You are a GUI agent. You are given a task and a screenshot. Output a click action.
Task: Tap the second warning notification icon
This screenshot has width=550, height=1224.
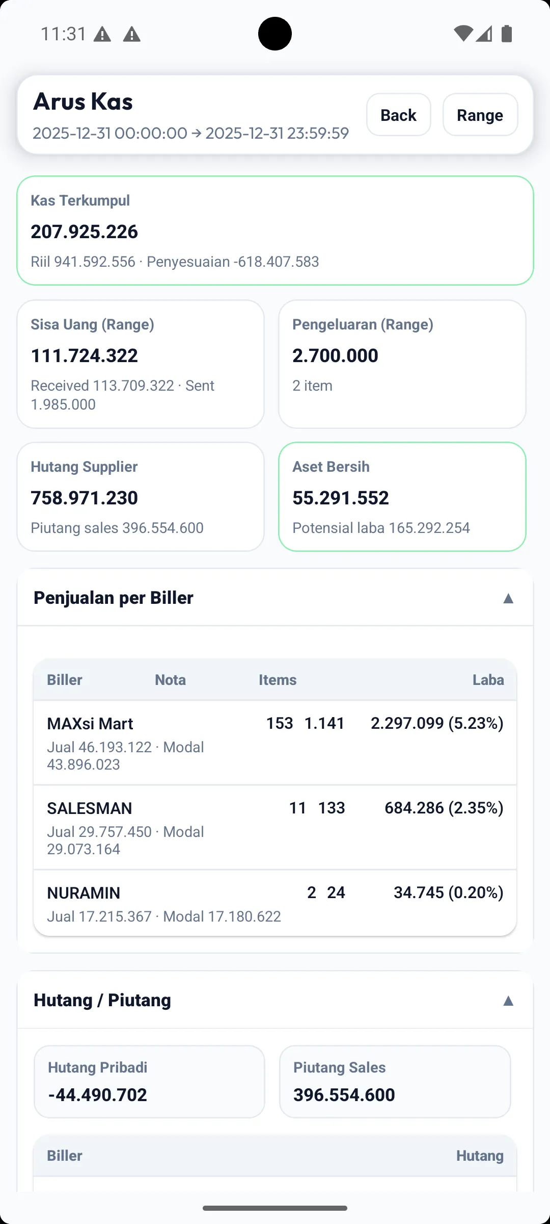(132, 35)
